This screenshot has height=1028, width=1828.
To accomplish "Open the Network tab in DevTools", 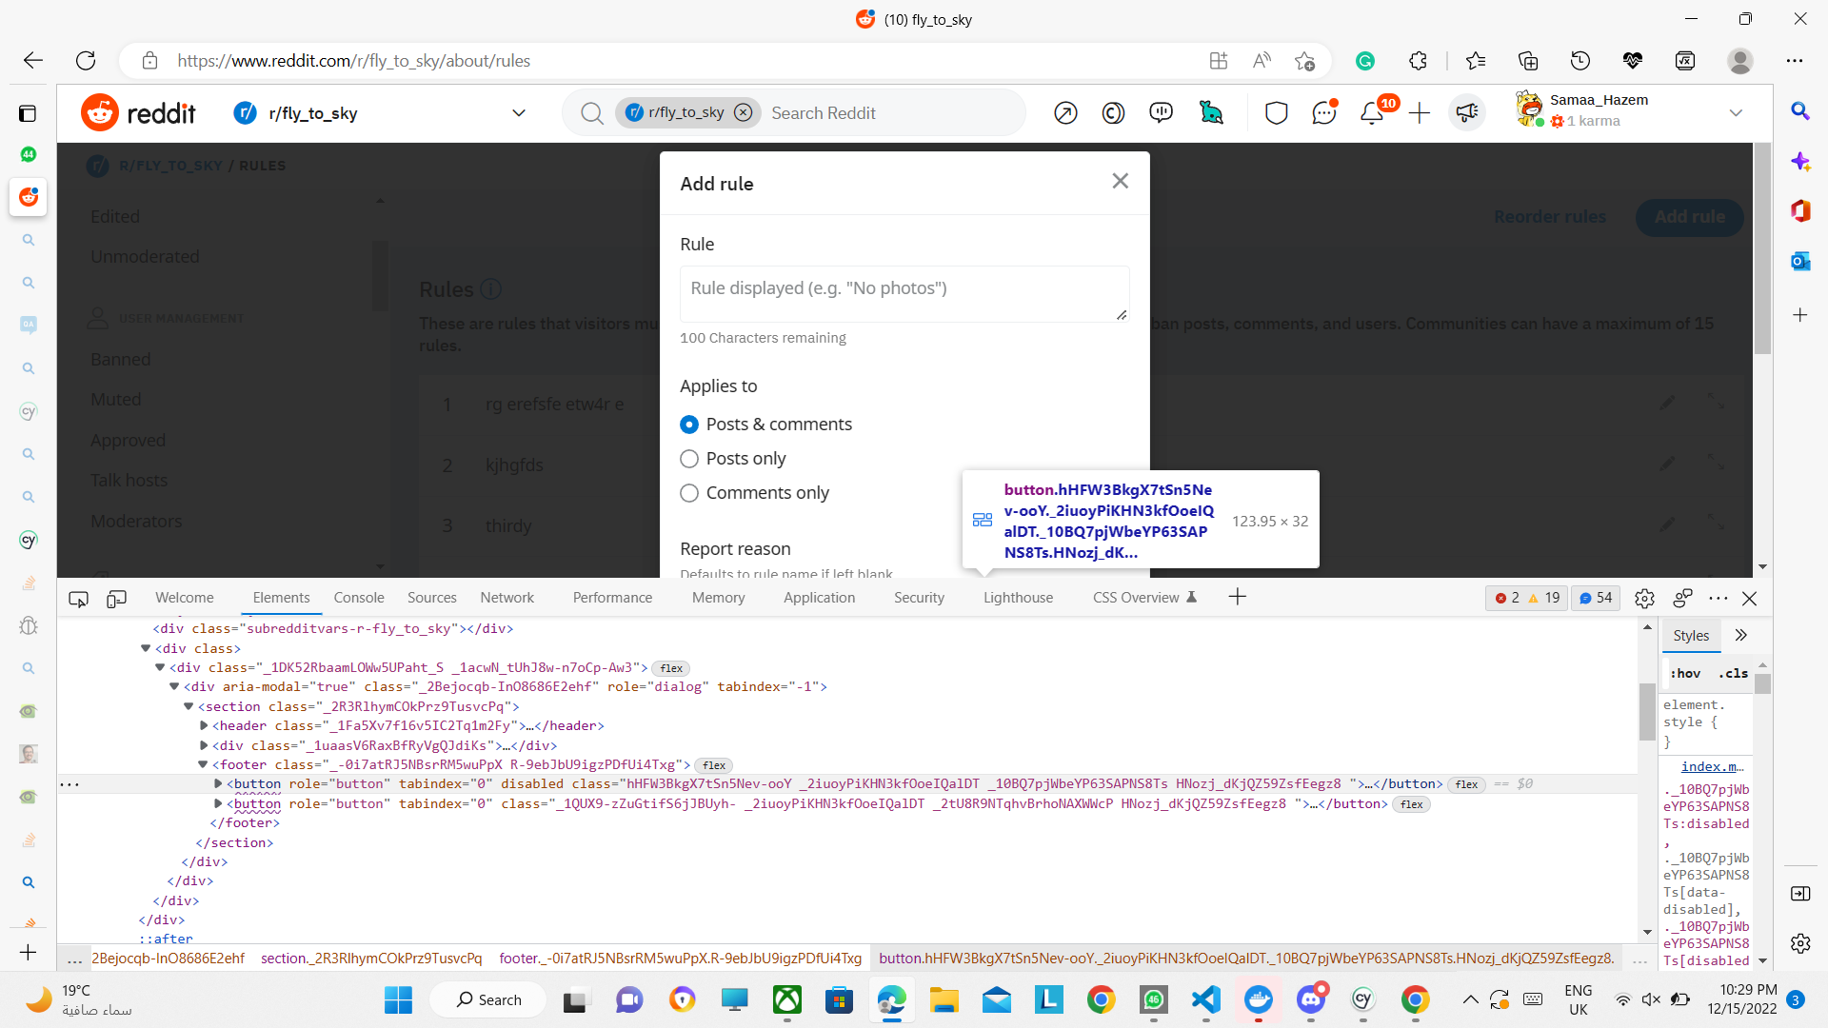I will tap(507, 598).
